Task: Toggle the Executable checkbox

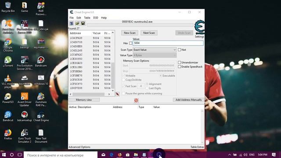Action: (x=161, y=75)
